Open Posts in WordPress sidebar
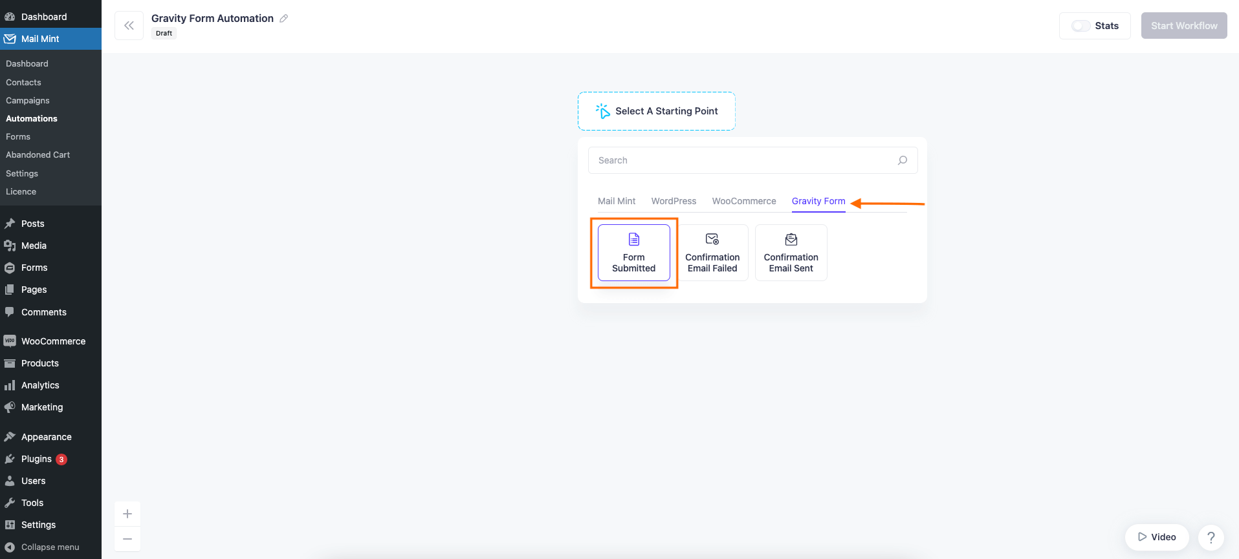 (x=50, y=224)
